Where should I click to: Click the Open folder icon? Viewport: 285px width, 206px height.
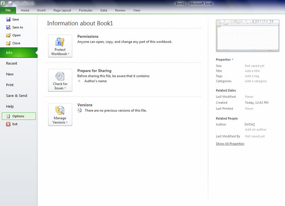8,35
